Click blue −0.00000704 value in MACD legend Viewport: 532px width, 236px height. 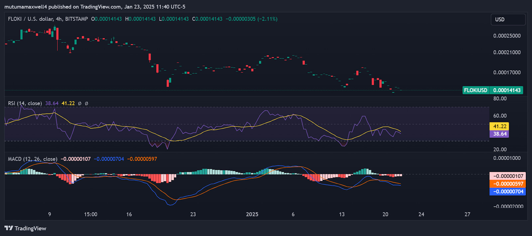click(109, 159)
